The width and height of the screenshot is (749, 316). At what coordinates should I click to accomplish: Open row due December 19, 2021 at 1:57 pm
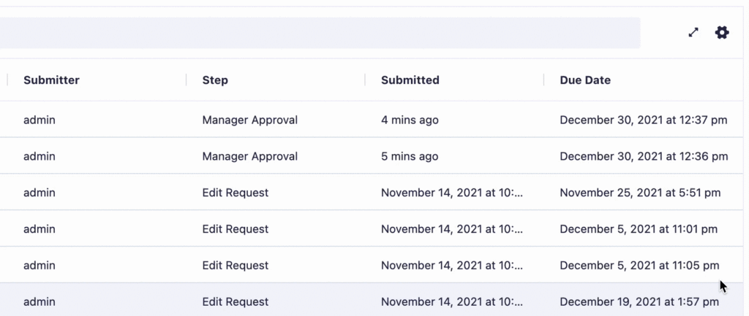click(639, 302)
